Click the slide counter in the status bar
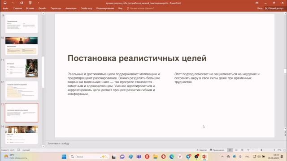This screenshot has height=161, width=287. tap(8, 150)
